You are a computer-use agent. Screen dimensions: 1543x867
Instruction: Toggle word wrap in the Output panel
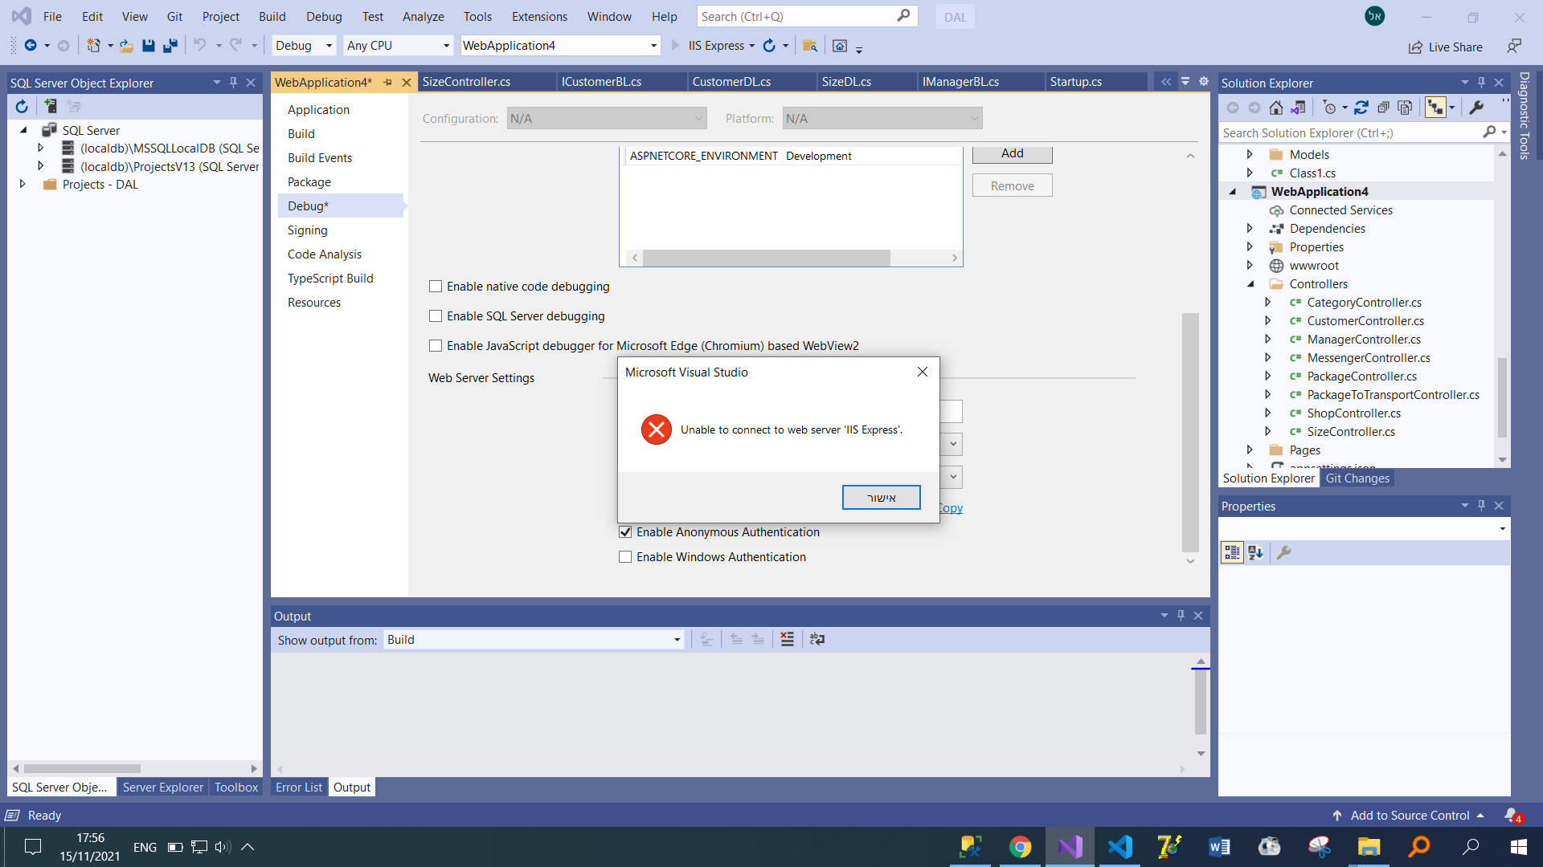click(x=817, y=640)
